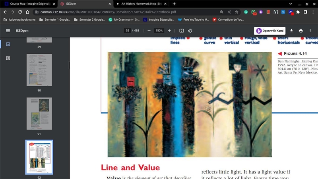Click Open with Kami button
318x179 pixels.
coord(270,31)
